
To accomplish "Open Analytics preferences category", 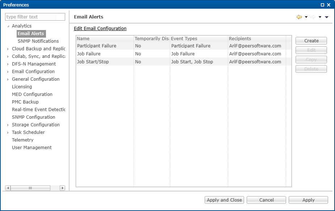I will [22, 26].
